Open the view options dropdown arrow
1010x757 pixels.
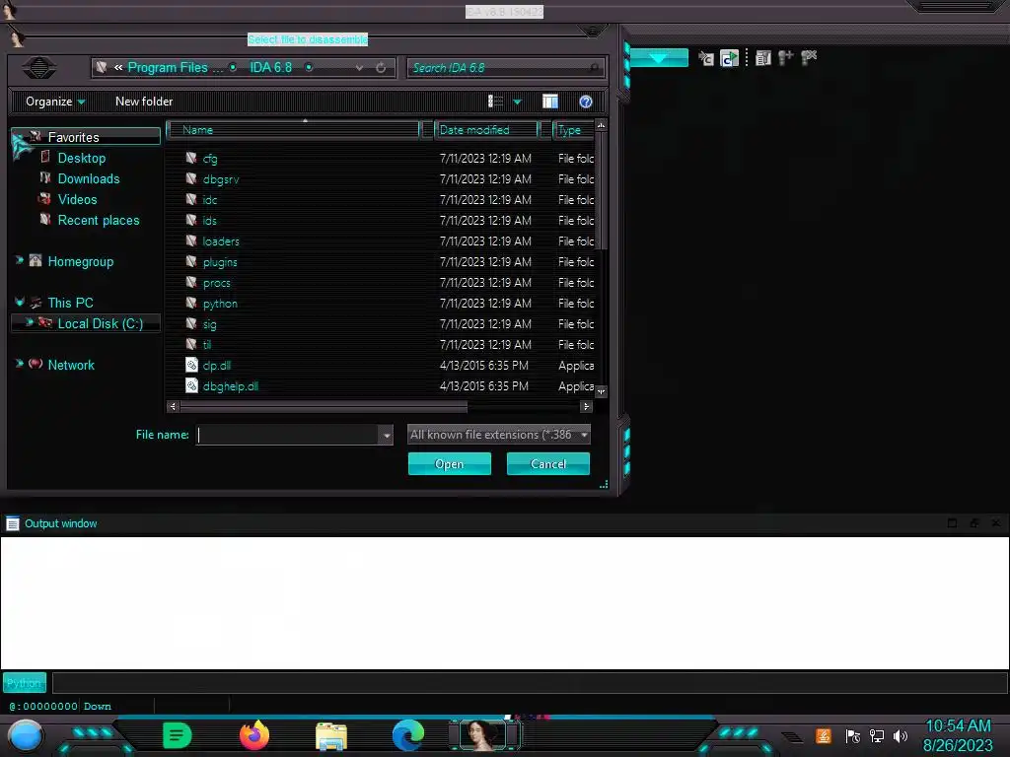point(517,102)
